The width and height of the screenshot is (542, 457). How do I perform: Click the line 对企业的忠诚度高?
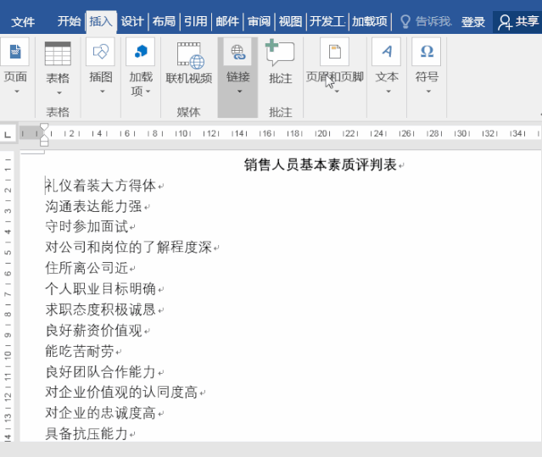pos(101,413)
